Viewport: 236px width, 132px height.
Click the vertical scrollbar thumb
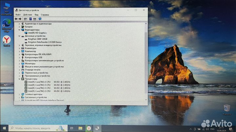(x=146, y=62)
